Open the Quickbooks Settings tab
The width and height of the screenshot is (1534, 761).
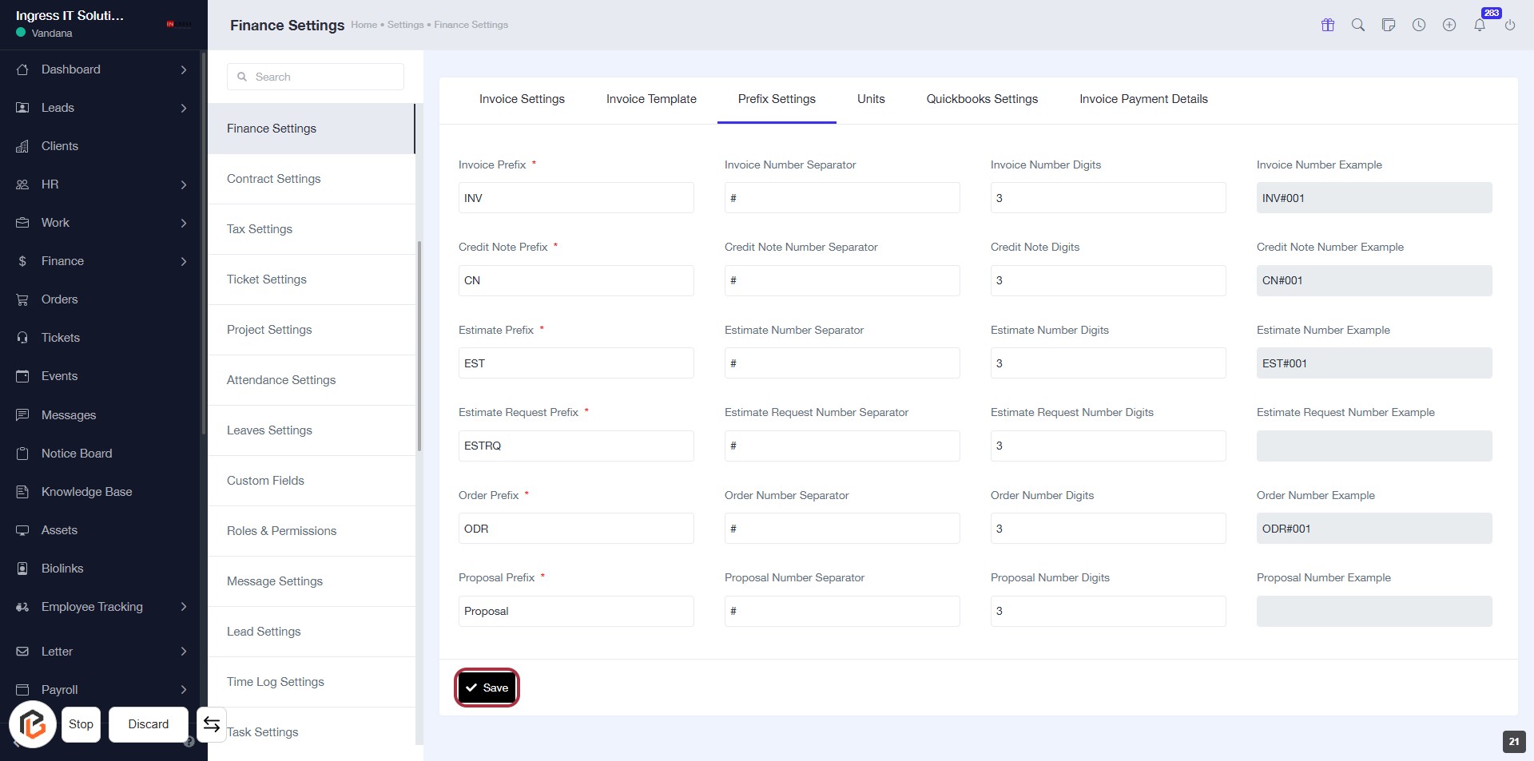pos(981,99)
